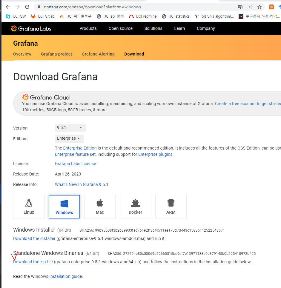
Task: Open the Enterprise Edition link
Action: (80, 148)
